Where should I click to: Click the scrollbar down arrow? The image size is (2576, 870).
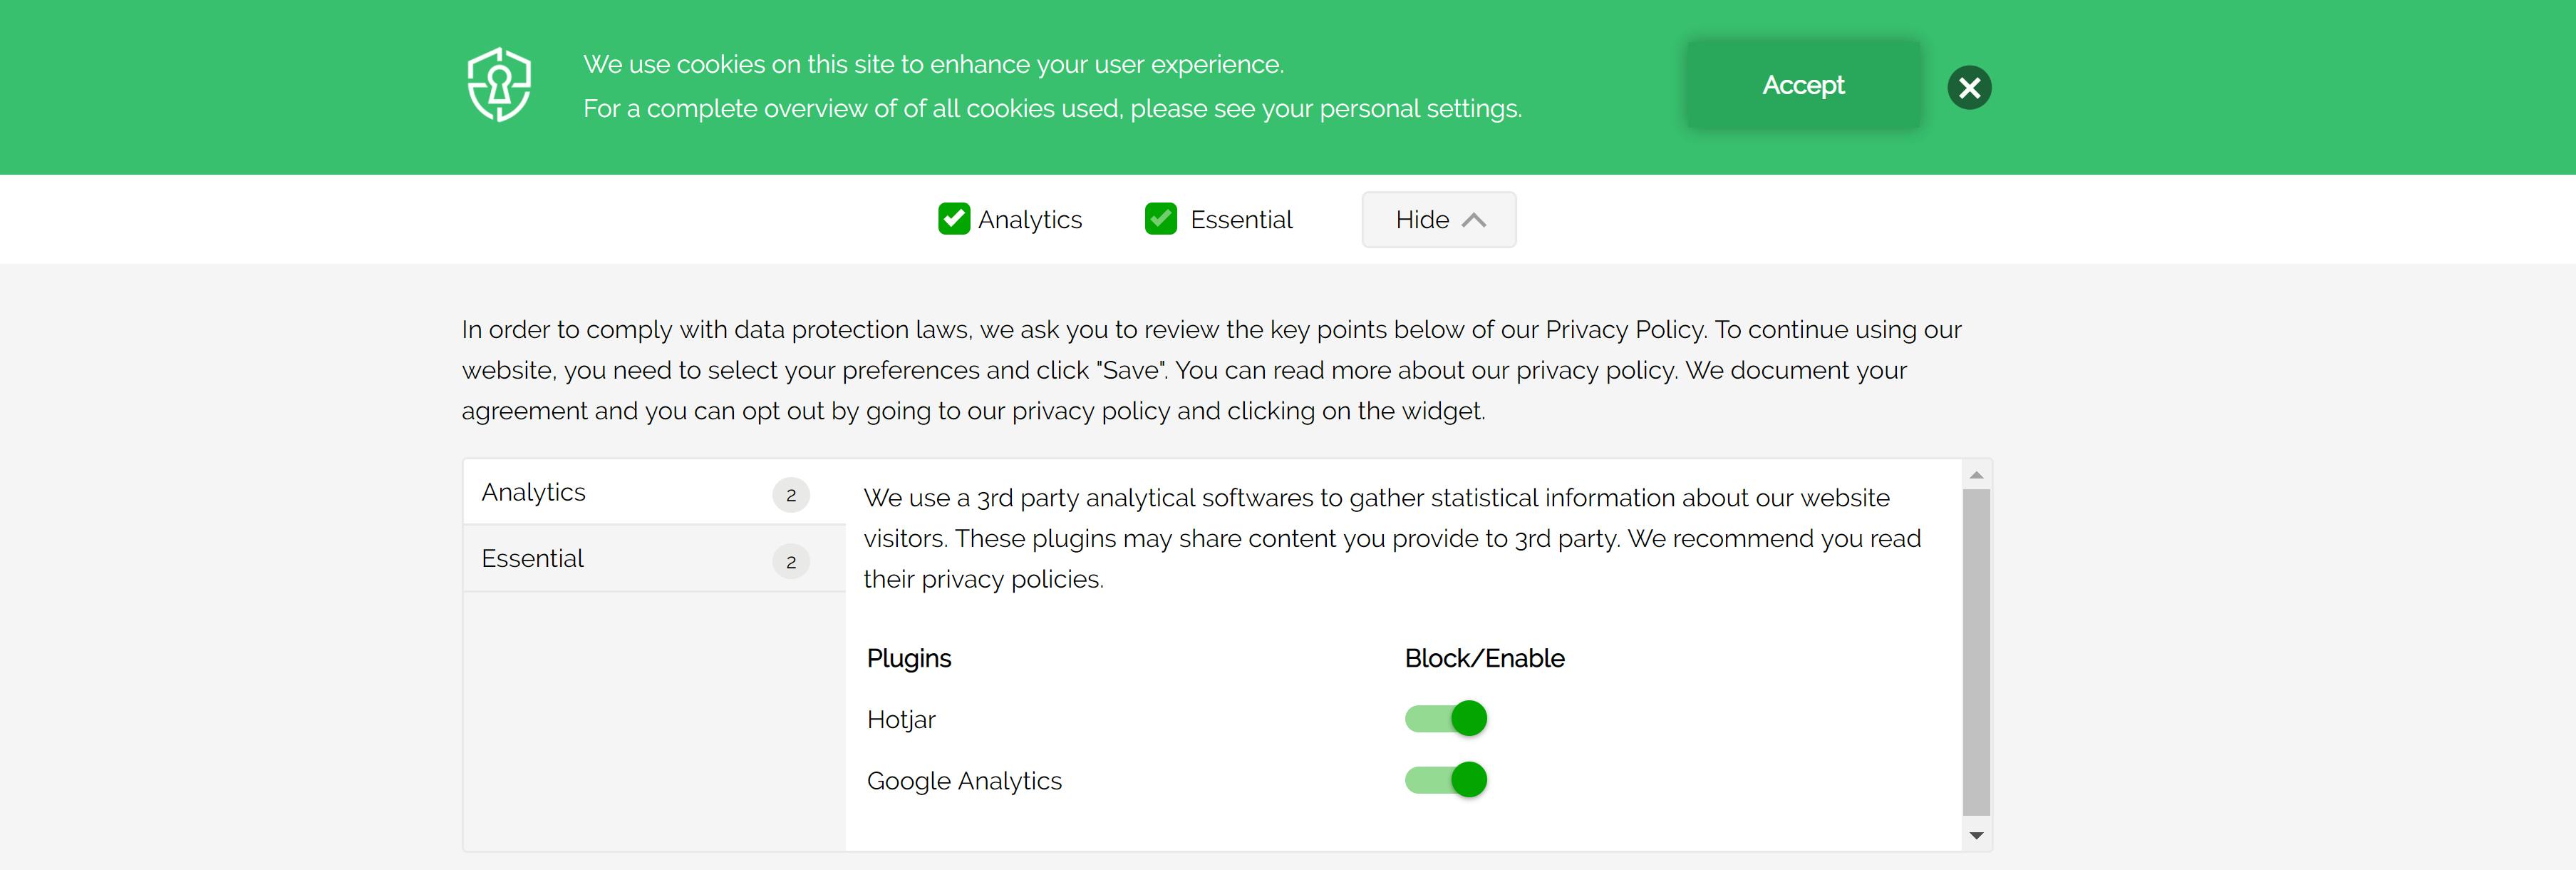coord(1976,835)
